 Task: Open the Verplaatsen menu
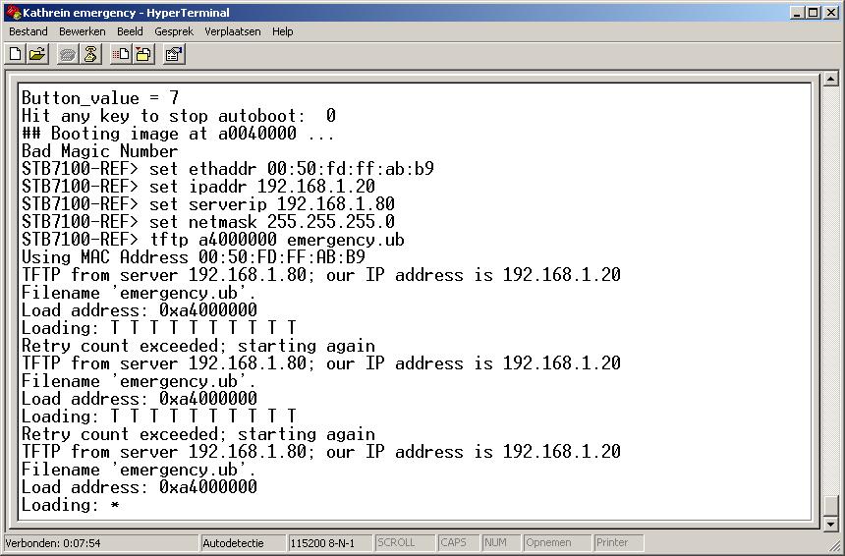[232, 31]
